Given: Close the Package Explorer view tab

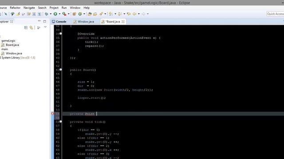Looking at the screenshot, I should pos(12,22).
